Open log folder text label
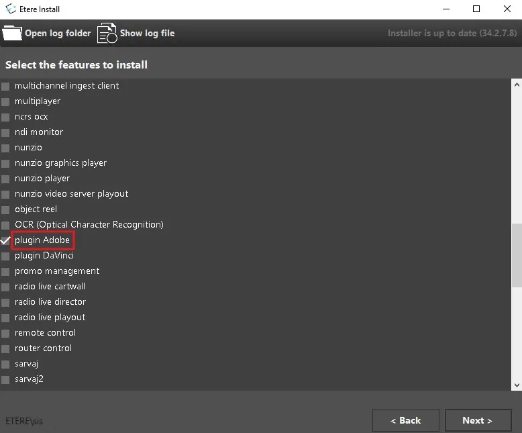 (x=58, y=33)
